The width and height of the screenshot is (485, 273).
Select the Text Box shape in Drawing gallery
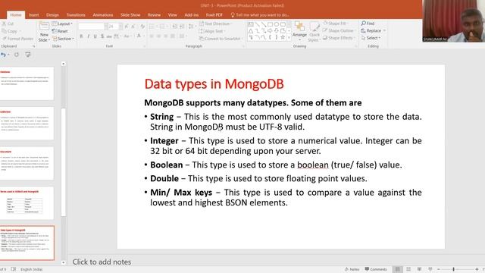[x=251, y=24]
